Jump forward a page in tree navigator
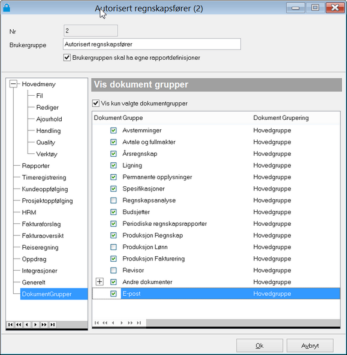 [44, 324]
